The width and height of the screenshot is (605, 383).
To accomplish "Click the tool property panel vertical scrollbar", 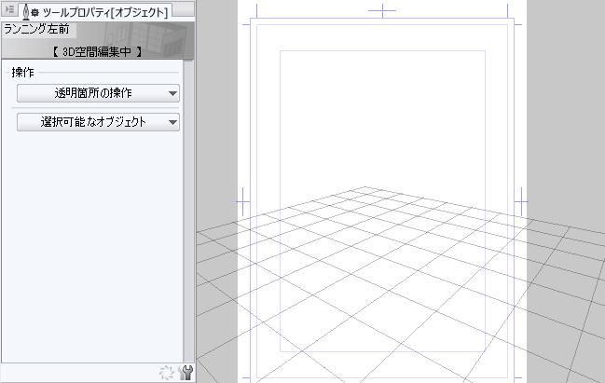I will [188, 211].
